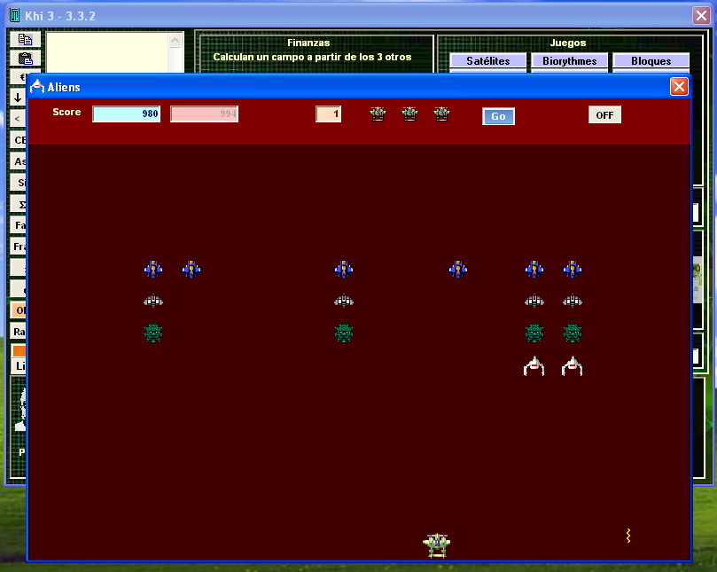
Task: Click the leftmost blue alien ship in top row
Action: pos(153,269)
